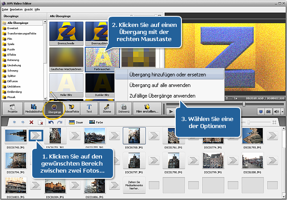Screen dimensions: 287x200
Task: Open the Datei menu
Action: pos(5,10)
